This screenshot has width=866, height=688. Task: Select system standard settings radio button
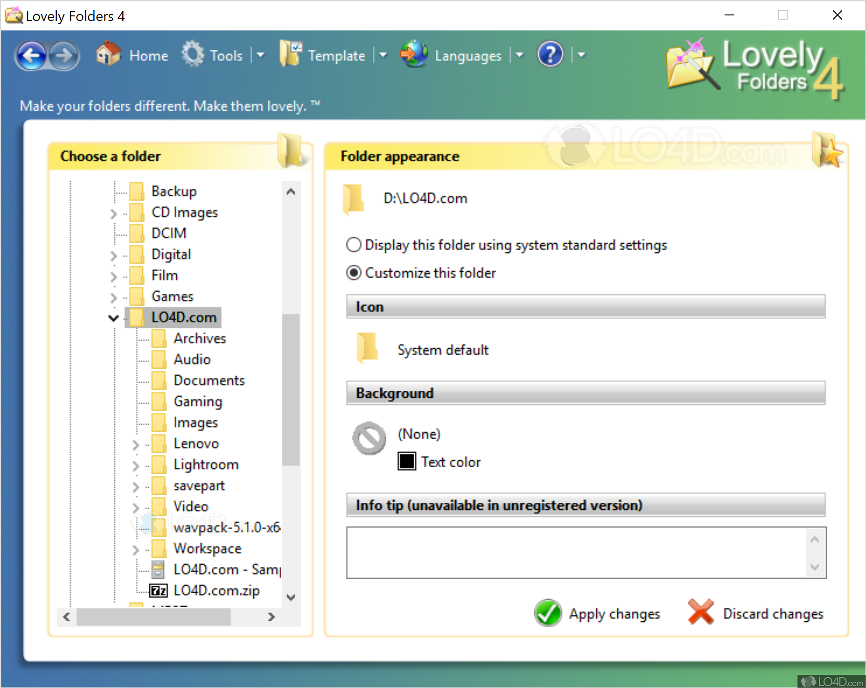[x=354, y=245]
